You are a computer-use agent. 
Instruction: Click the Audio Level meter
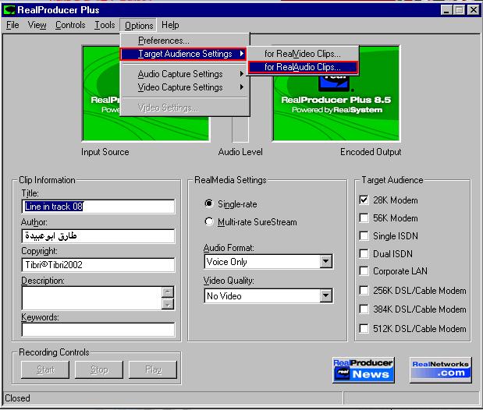240,129
